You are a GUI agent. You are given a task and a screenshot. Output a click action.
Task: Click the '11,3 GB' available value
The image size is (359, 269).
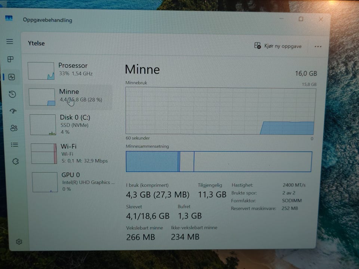(212, 194)
